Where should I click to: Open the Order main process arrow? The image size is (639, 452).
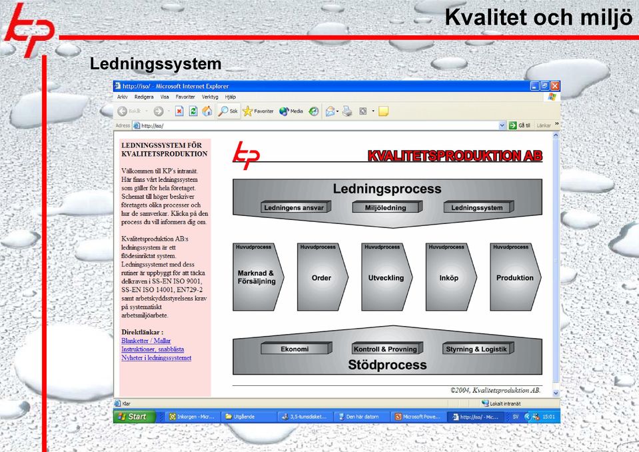(x=322, y=277)
